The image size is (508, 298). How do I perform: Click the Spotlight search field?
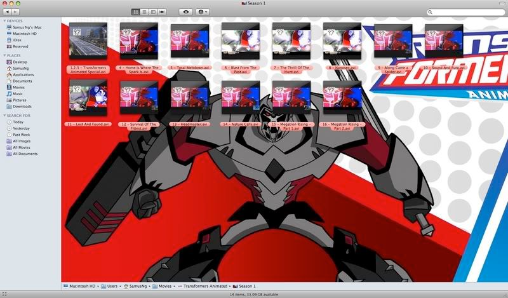(467, 12)
